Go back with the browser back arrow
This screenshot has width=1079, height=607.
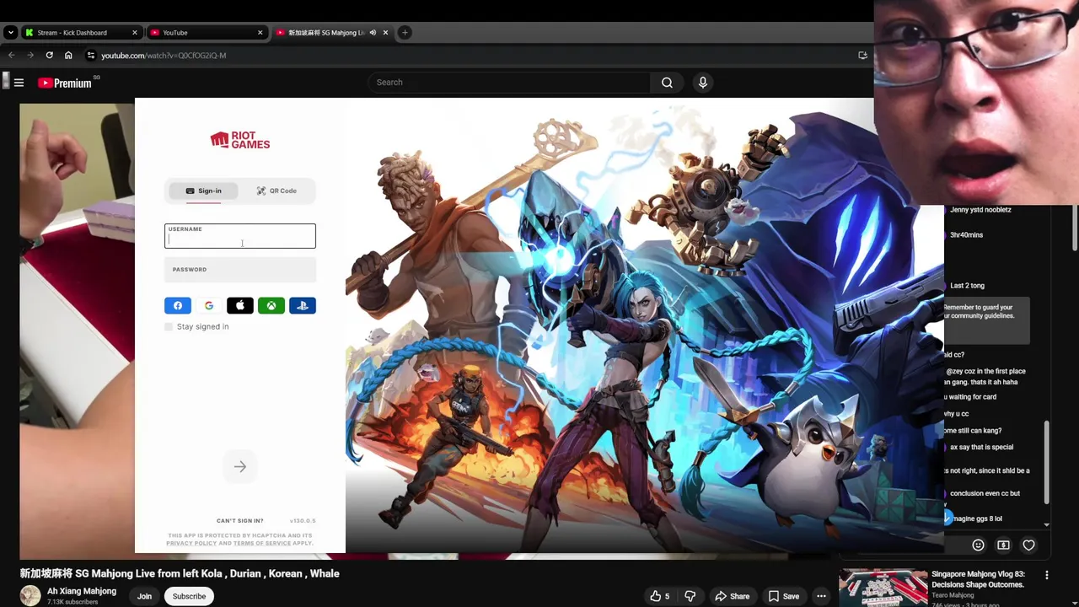tap(11, 56)
